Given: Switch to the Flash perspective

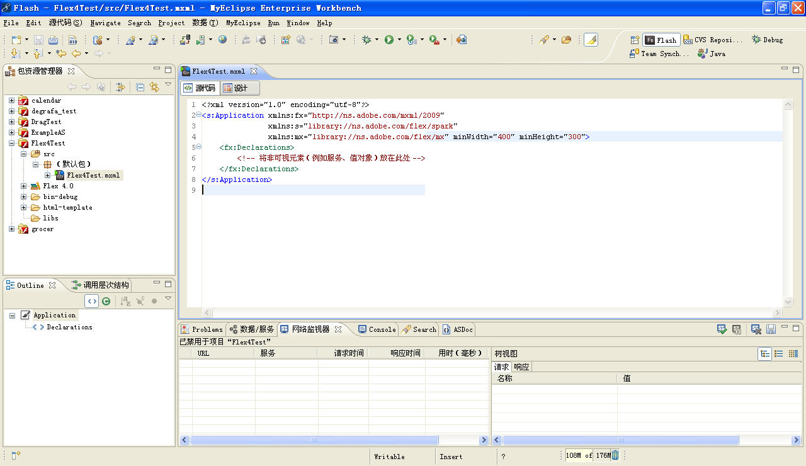Looking at the screenshot, I should [661, 39].
